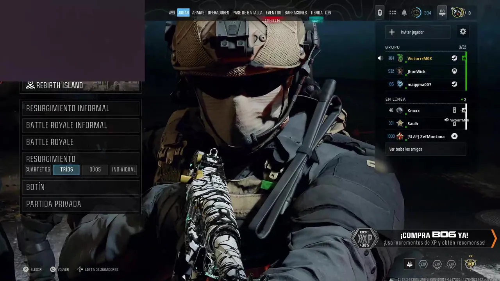
Task: Expand the RESURGIMIENTO mode
Action: [x=81, y=159]
